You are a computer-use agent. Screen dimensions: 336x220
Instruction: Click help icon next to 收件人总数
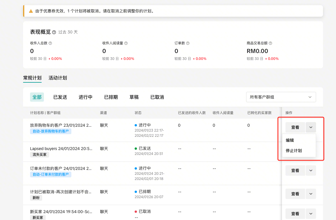(x=50, y=43)
